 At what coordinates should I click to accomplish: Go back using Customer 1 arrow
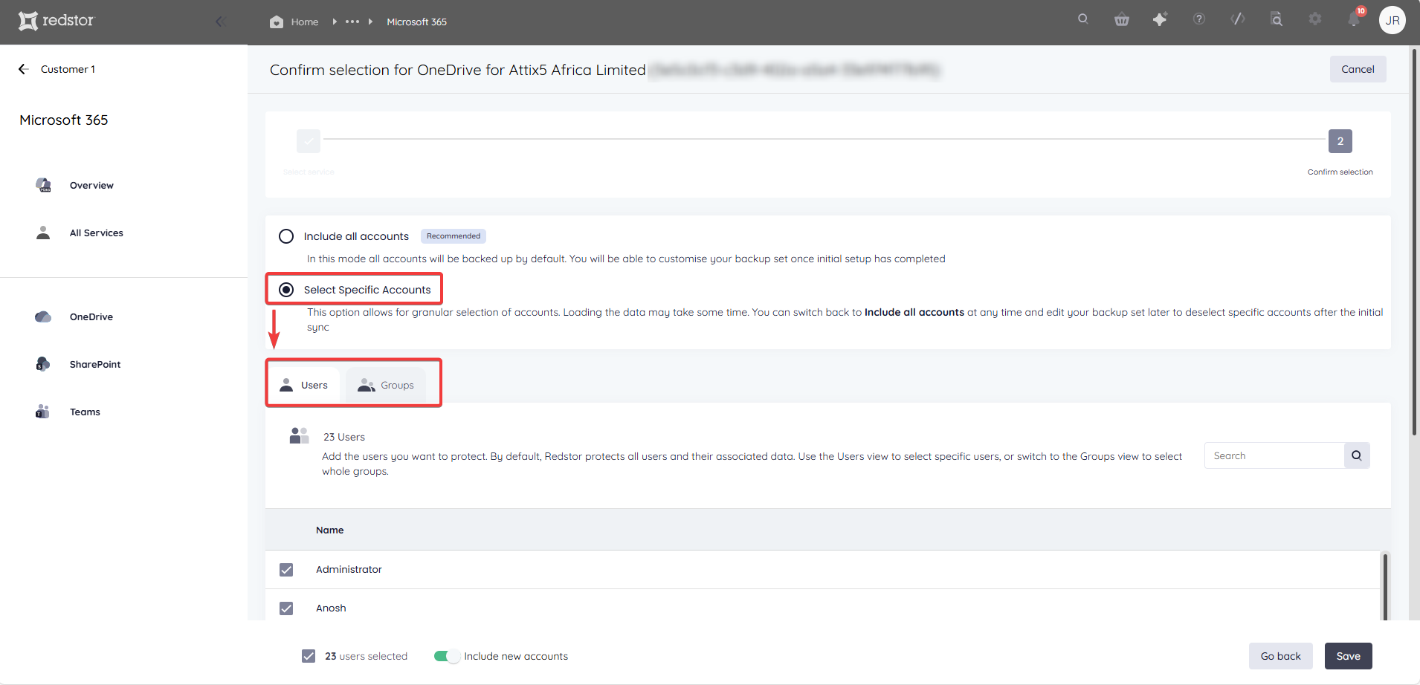pos(23,69)
